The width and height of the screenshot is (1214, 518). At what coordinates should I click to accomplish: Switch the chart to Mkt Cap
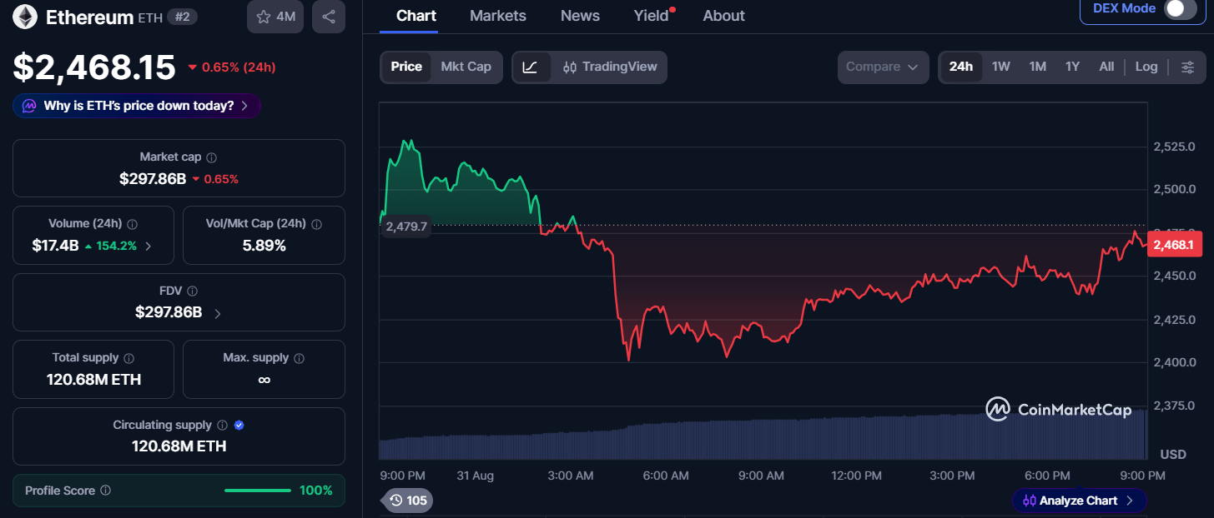[x=466, y=67]
